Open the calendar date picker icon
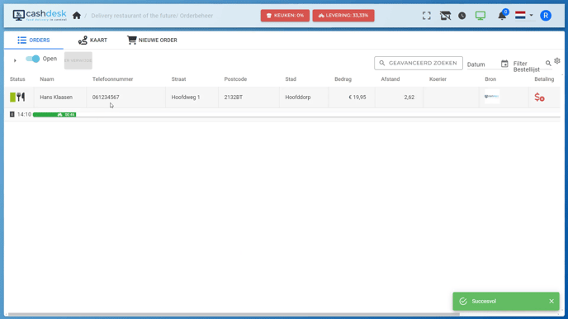 (504, 64)
